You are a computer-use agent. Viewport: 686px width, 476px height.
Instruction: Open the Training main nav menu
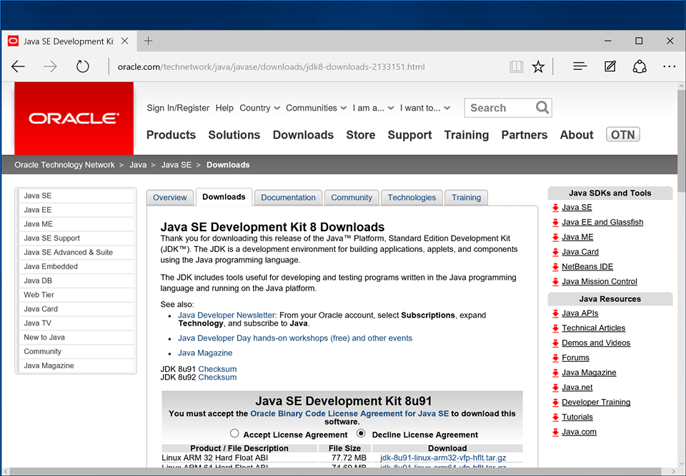click(467, 135)
